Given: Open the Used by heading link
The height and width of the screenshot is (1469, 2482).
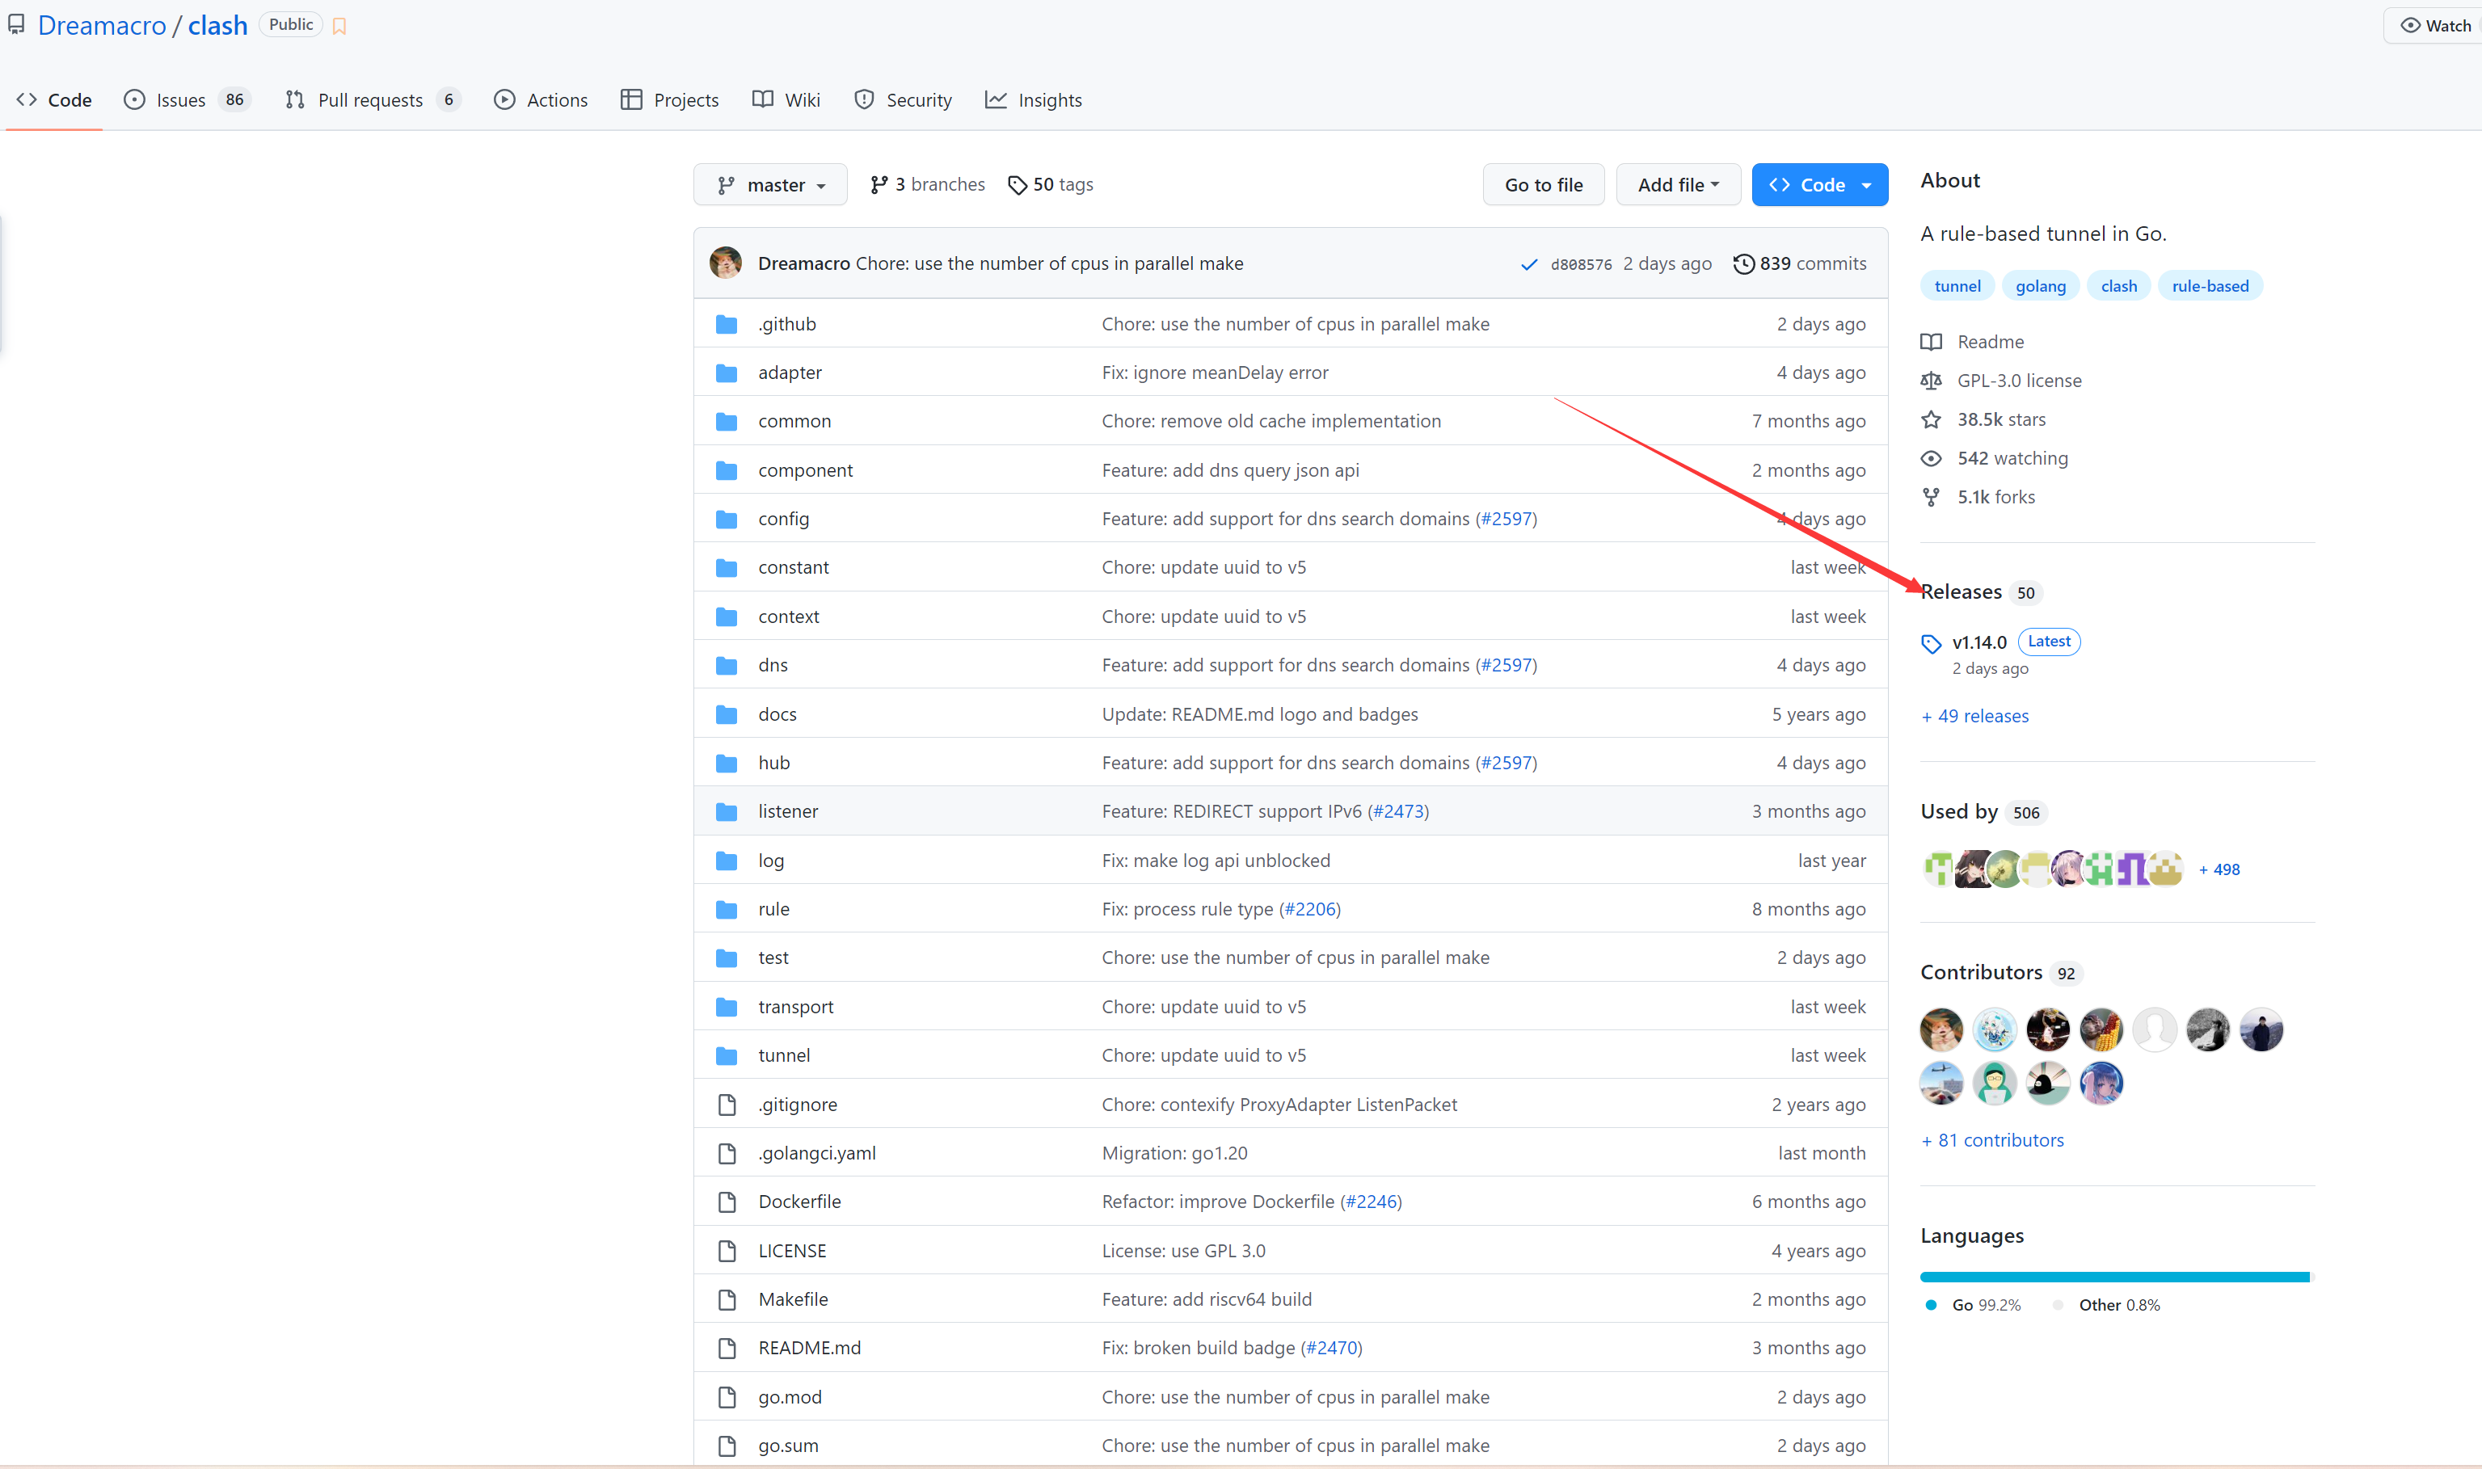Looking at the screenshot, I should (x=1983, y=812).
